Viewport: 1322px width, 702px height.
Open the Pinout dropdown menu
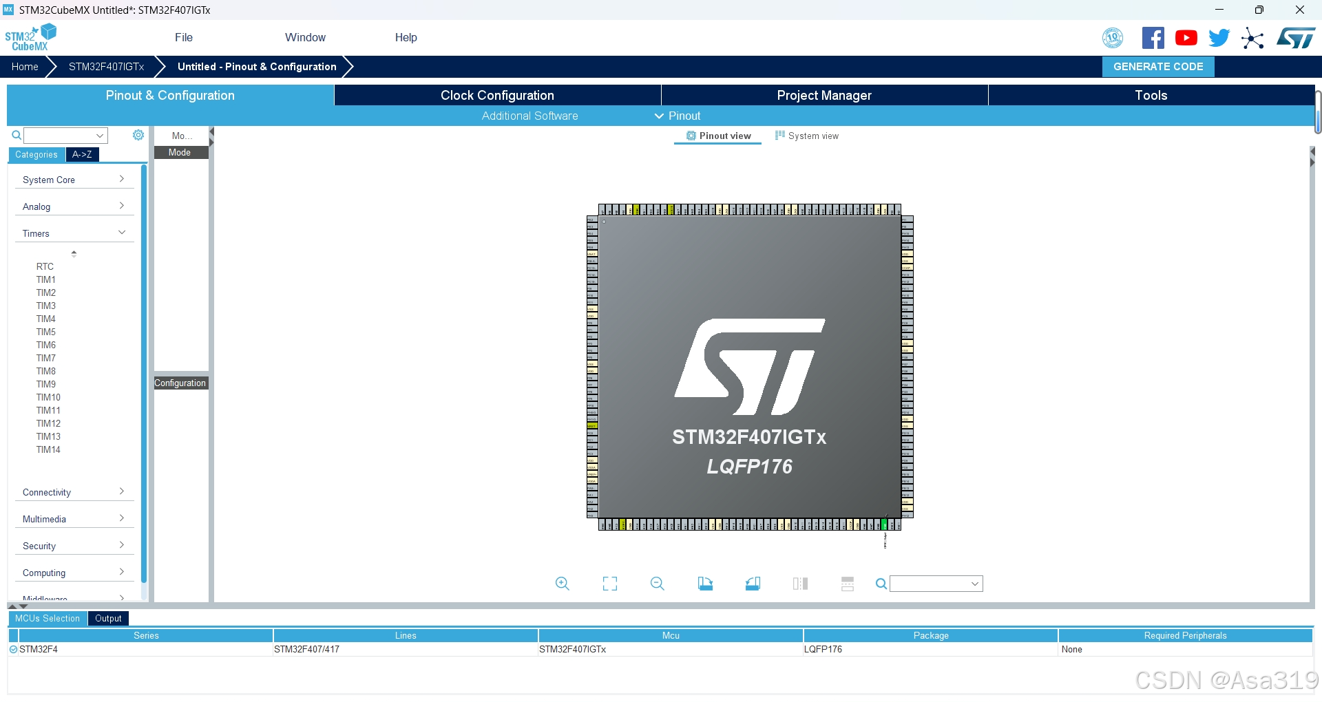(678, 116)
